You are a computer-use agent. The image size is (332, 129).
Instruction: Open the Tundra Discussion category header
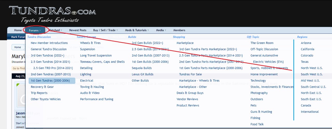point(39,37)
